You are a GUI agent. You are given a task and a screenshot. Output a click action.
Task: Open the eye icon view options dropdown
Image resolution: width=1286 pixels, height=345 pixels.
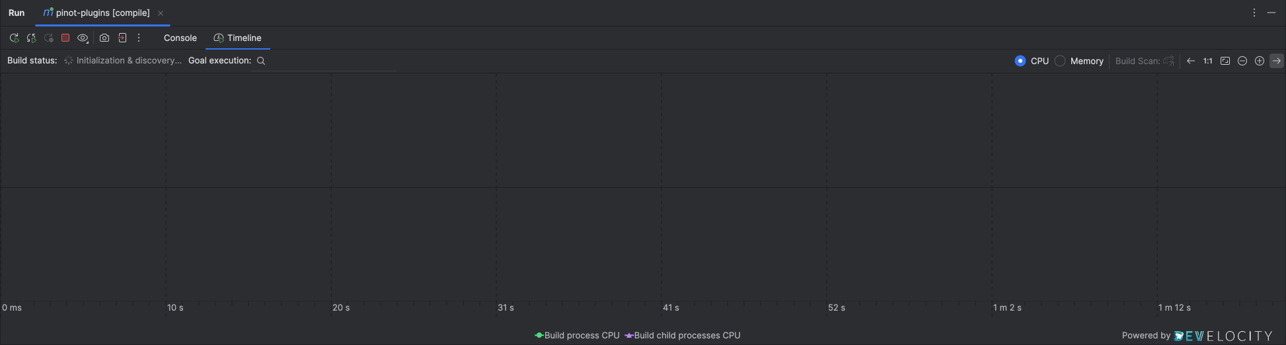pyautogui.click(x=83, y=38)
